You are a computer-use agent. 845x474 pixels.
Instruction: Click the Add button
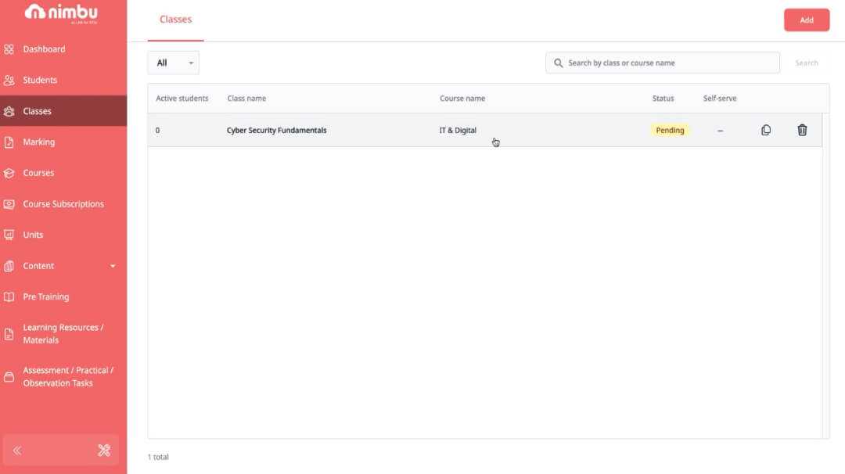tap(807, 20)
